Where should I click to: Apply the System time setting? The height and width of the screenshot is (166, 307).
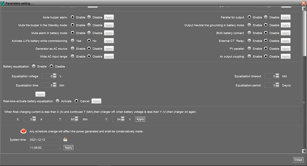click(x=69, y=148)
